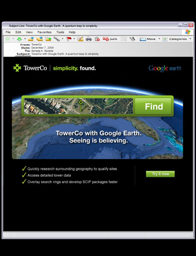Screen dimensions: 196x256
Task: Click the Reply All icon
Action: (x=39, y=39)
